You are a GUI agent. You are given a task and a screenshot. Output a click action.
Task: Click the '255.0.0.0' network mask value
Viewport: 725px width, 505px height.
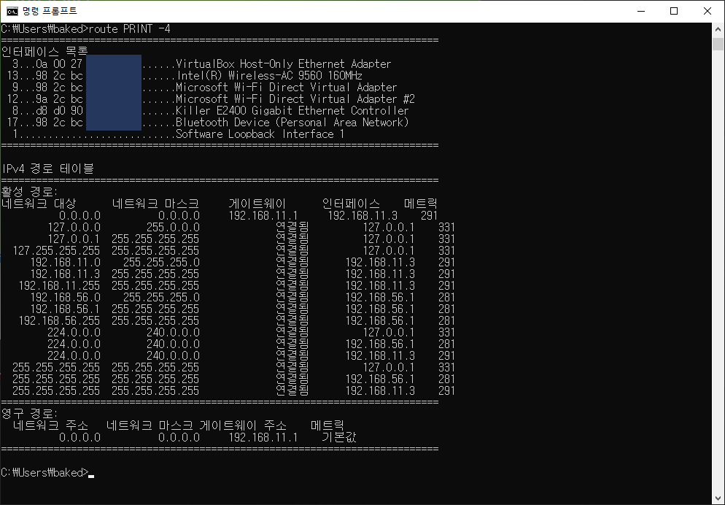(x=173, y=227)
